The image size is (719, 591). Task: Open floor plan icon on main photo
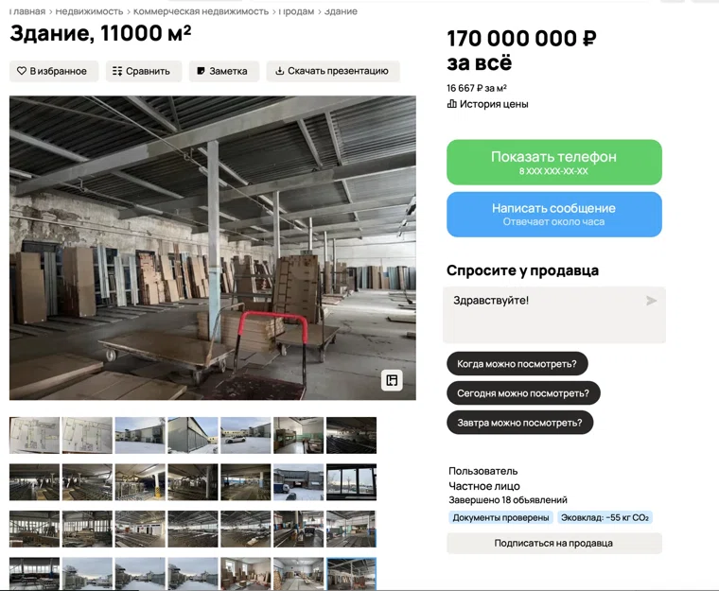(392, 380)
